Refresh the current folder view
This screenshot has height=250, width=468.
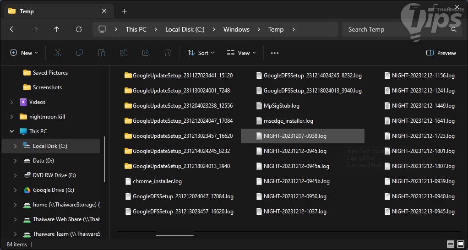point(79,29)
